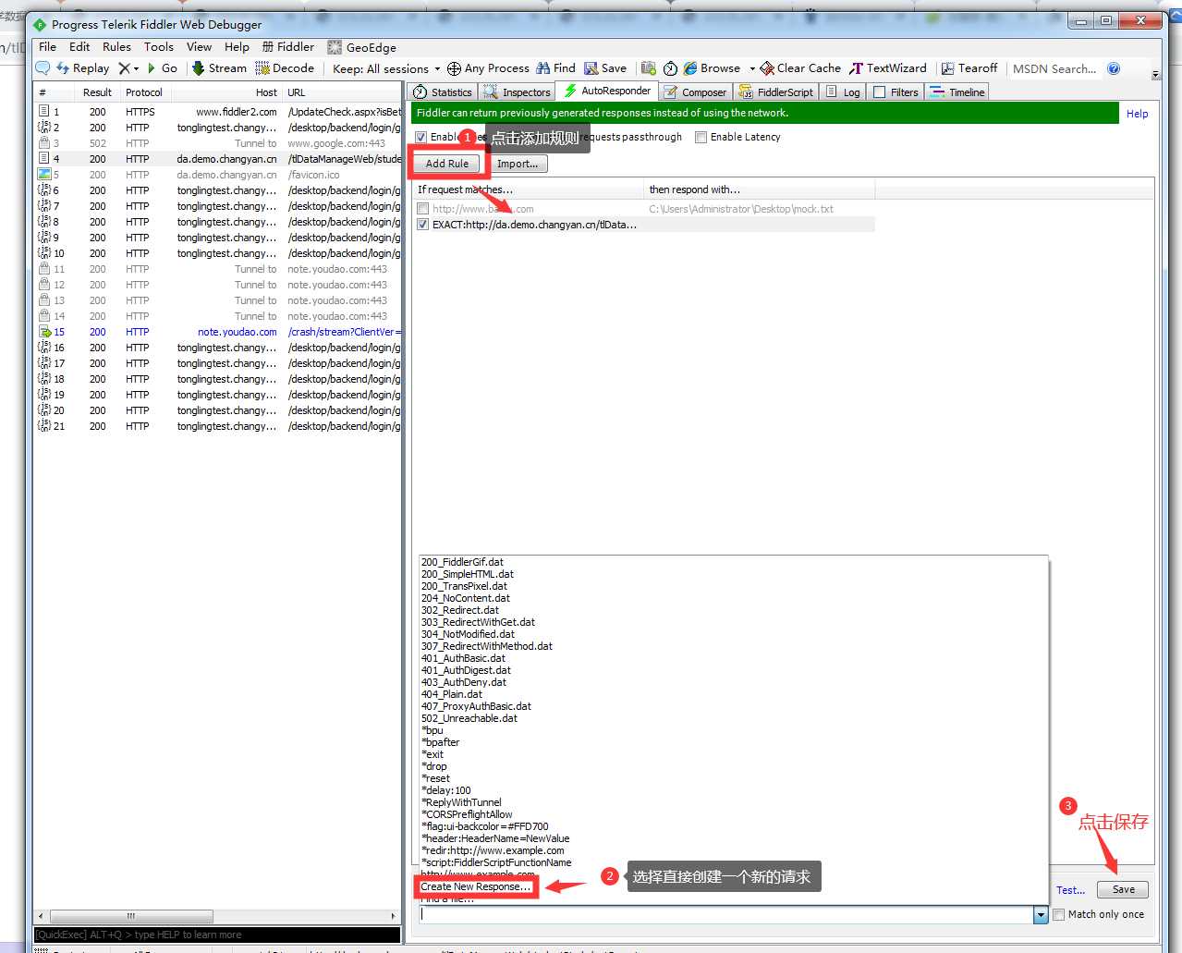Click the Find binoculars icon
Image resolution: width=1182 pixels, height=953 pixels.
(x=543, y=68)
